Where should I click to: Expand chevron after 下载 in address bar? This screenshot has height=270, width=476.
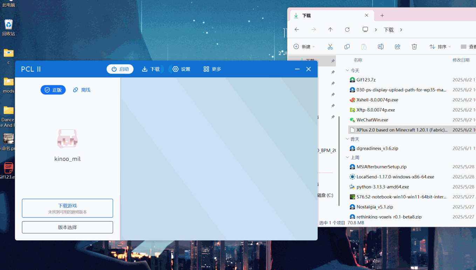401,30
